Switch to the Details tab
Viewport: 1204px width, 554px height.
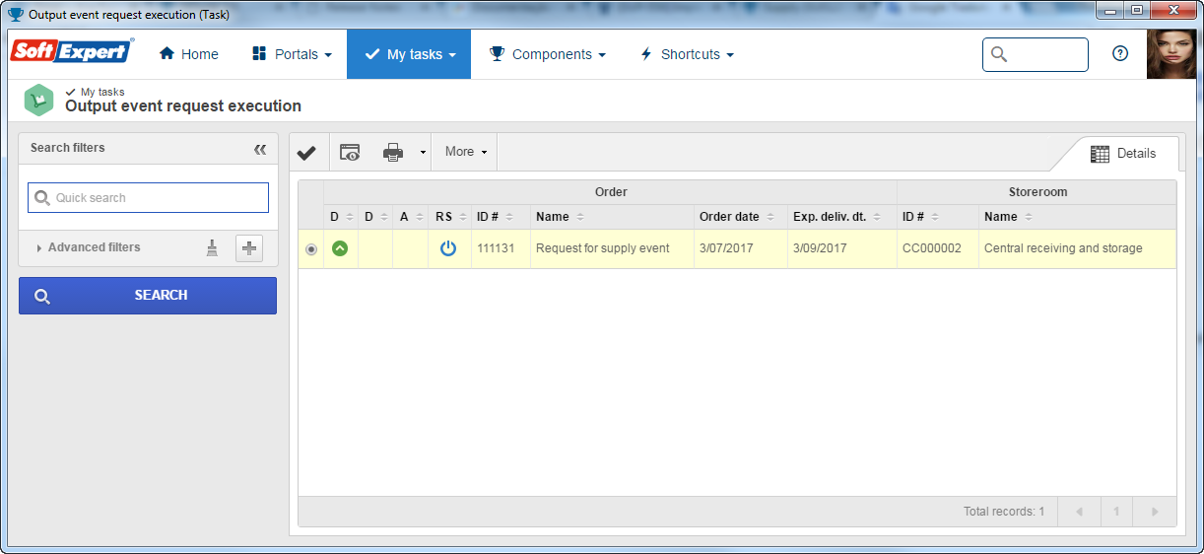[x=1123, y=154]
